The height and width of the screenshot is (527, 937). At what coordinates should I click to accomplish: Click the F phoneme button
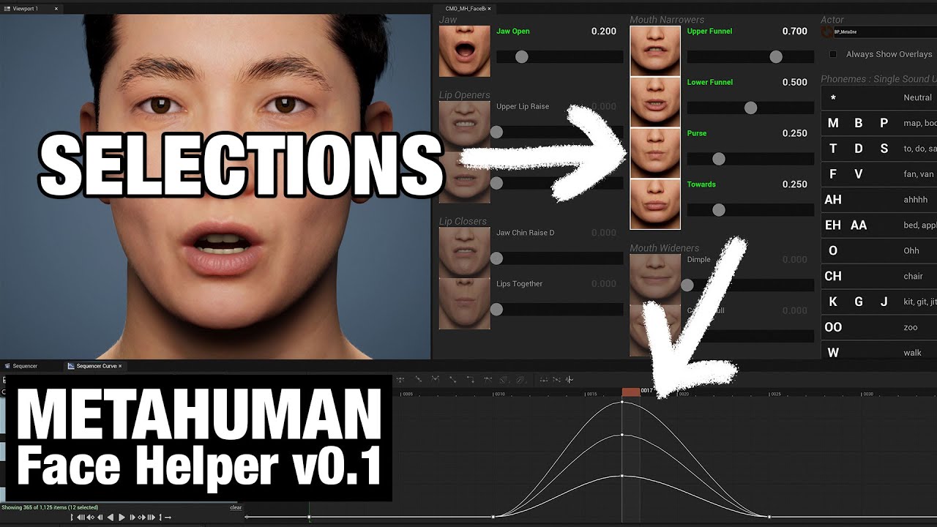(833, 174)
